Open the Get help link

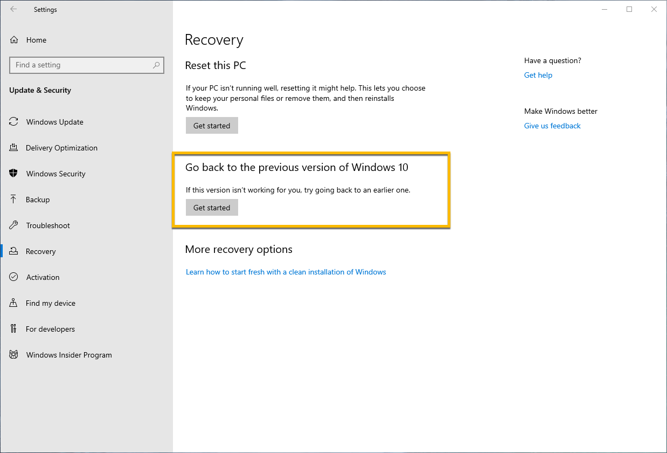click(x=538, y=75)
